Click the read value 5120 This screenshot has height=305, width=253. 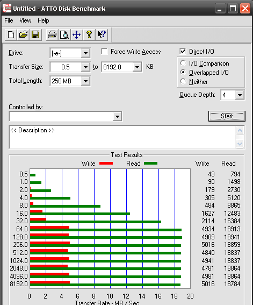point(234,197)
